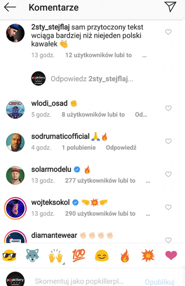This screenshot has width=185, height=286.
Task: Open direct share paper plane icon
Action: point(170,7)
